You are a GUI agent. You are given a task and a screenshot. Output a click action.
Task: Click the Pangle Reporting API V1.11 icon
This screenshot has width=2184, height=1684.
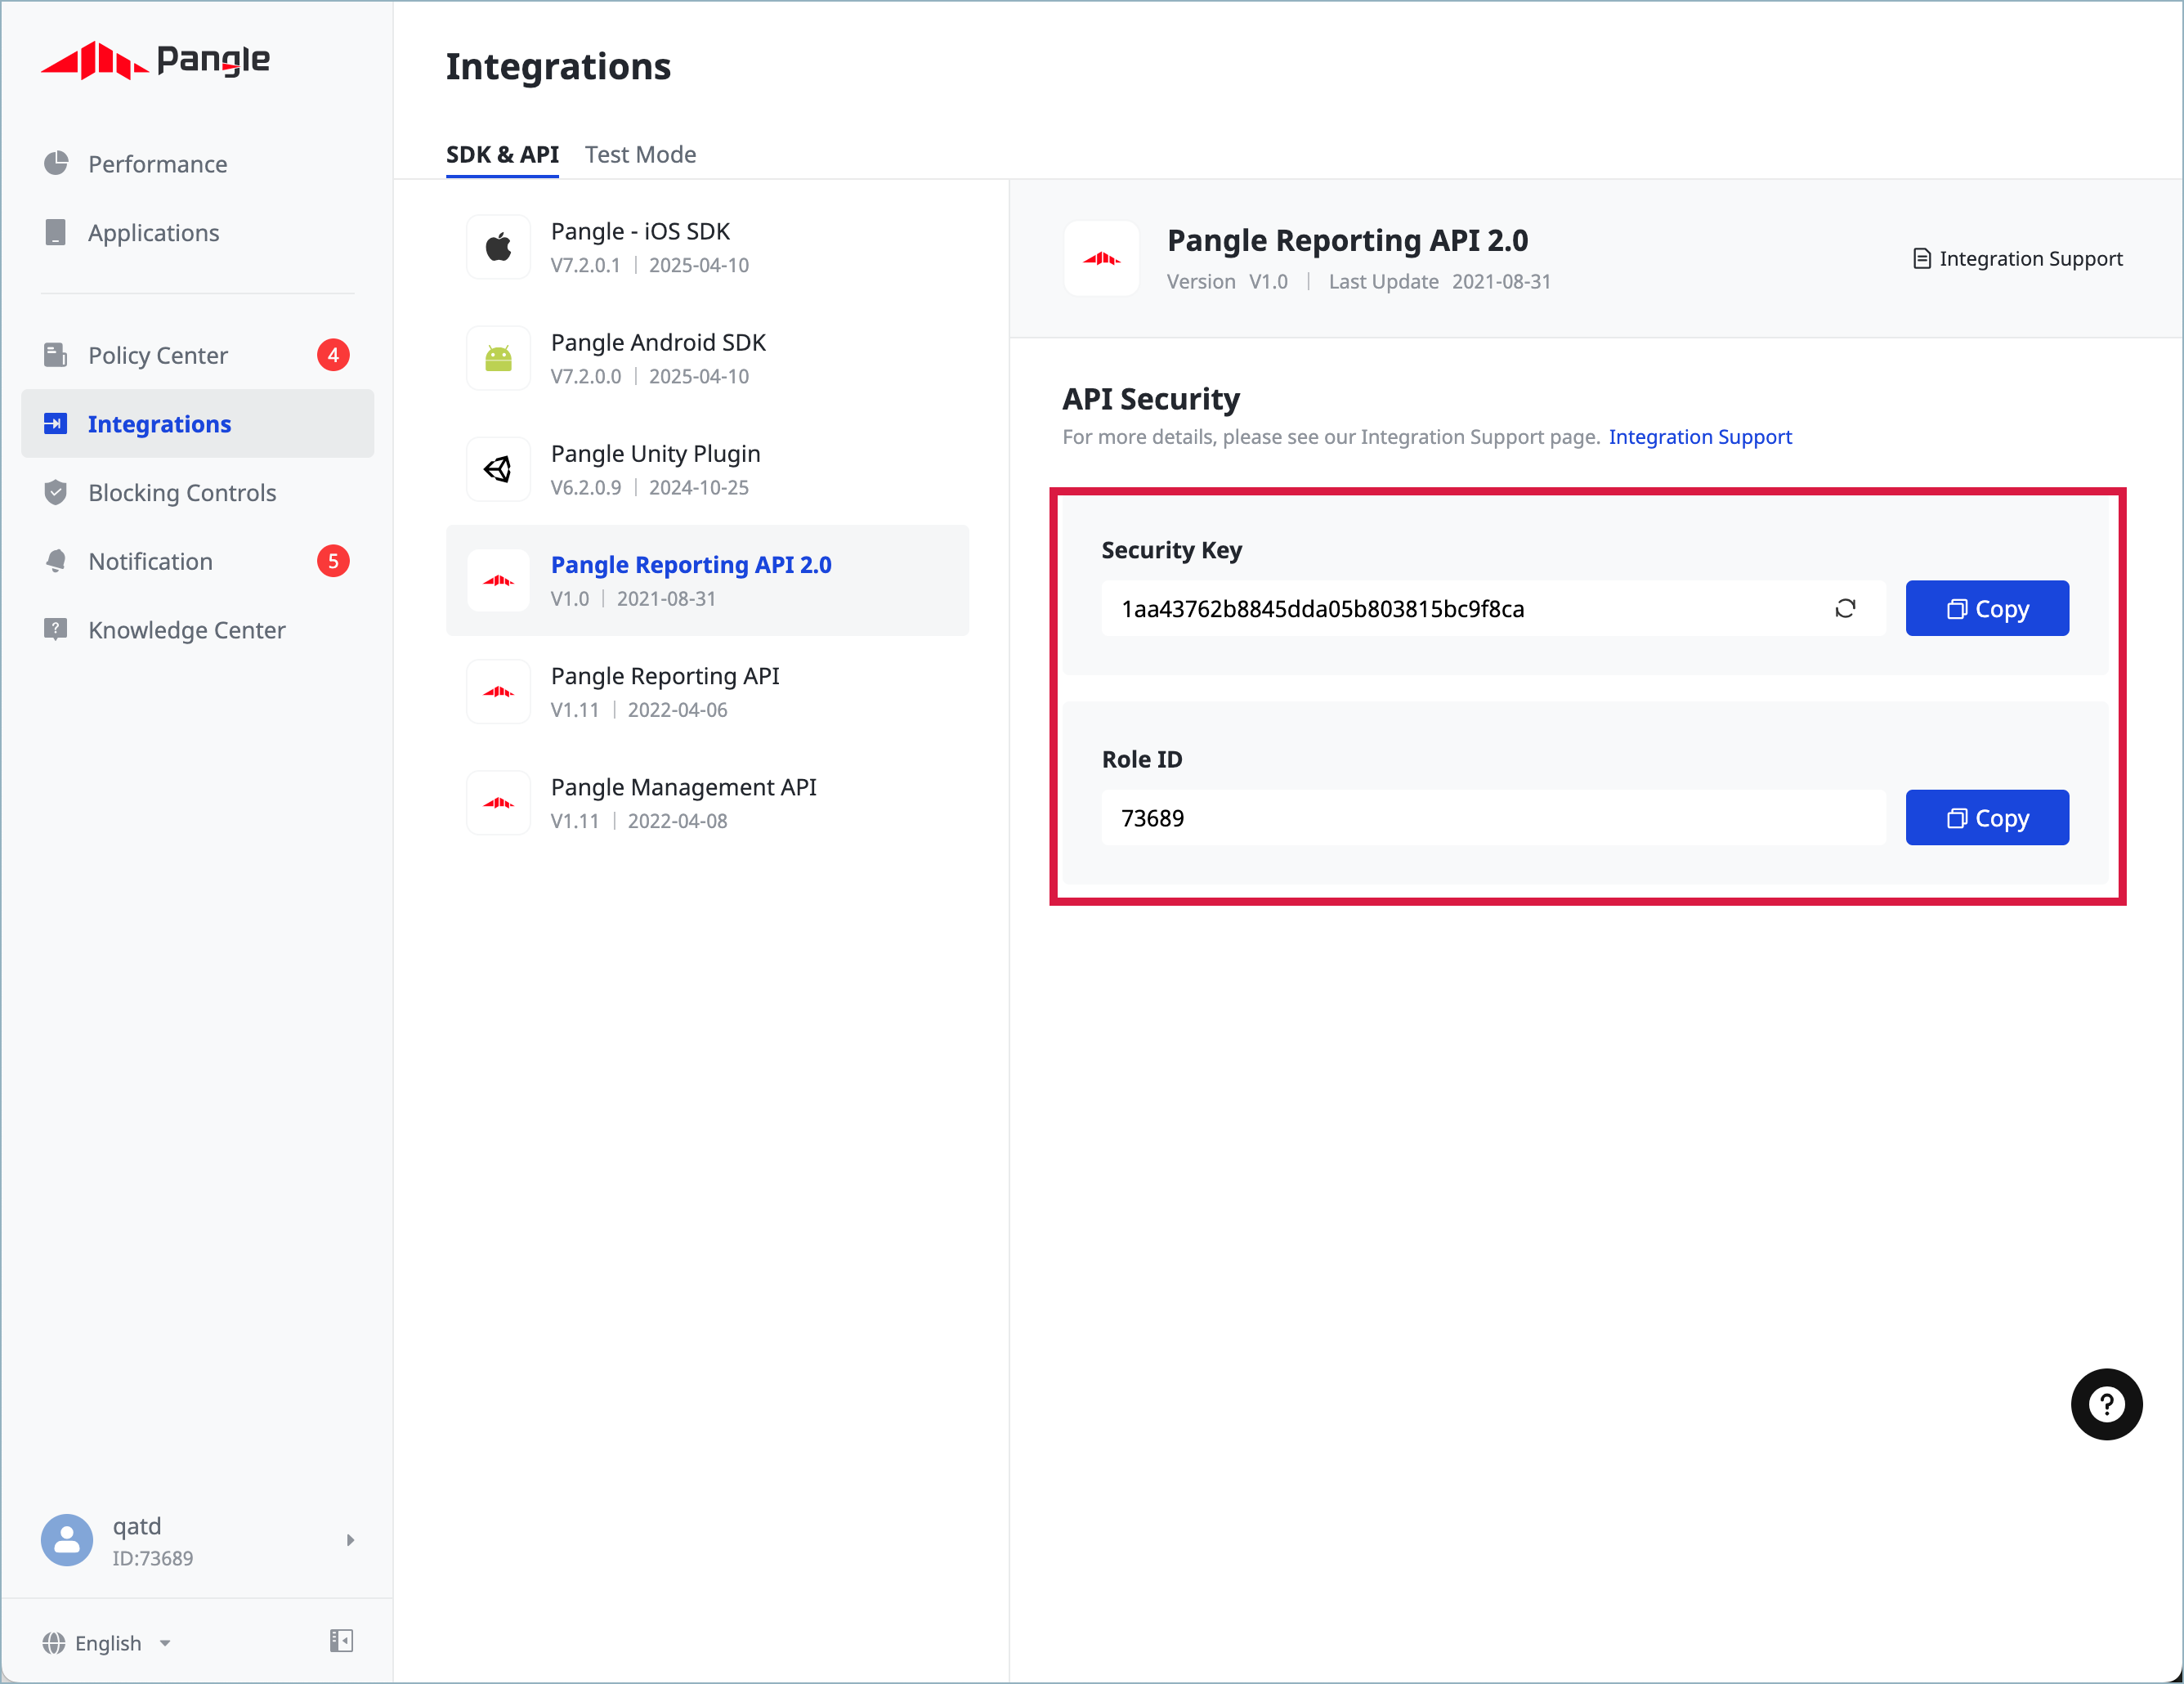point(498,691)
